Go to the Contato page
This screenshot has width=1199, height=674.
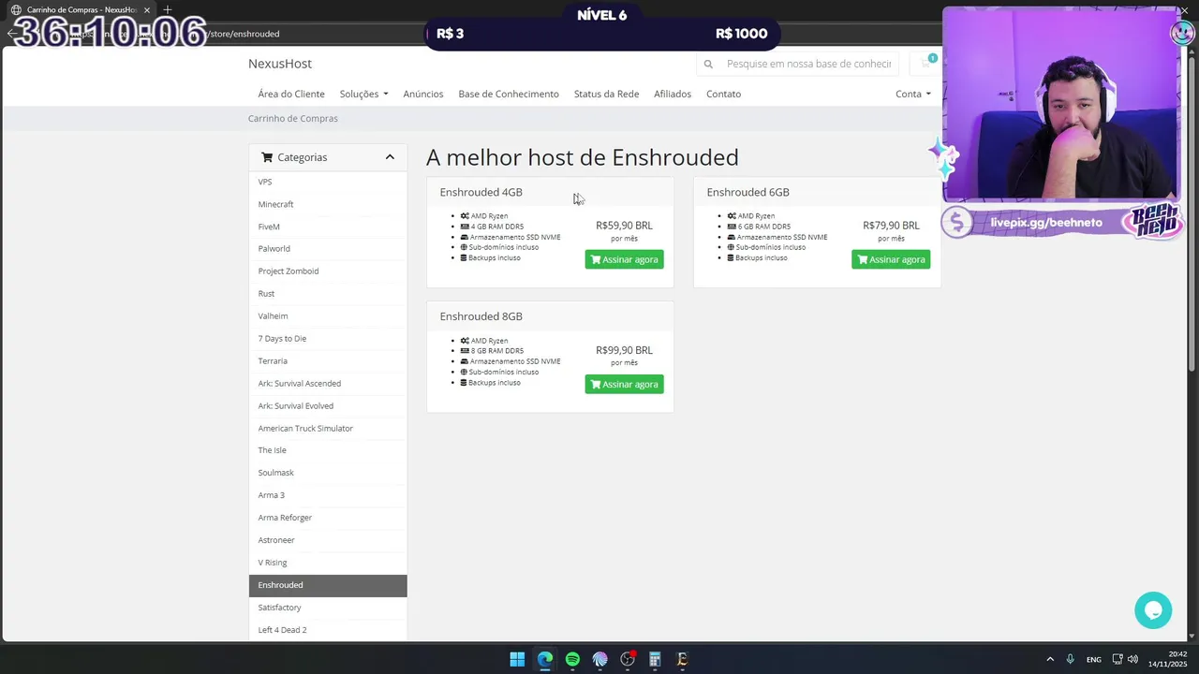[x=723, y=94]
